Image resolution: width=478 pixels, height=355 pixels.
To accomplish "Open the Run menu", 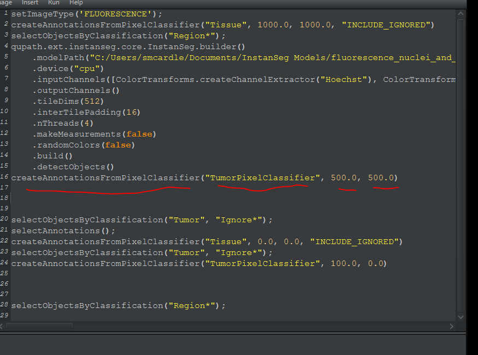I will pos(53,3).
